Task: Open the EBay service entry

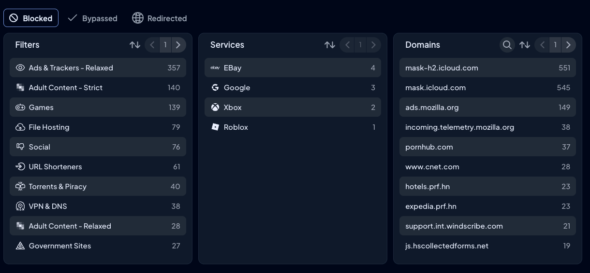Action: pos(293,68)
